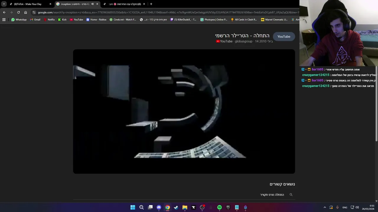Click the red YouTube source icon under title
The image size is (378, 212).
(218, 42)
